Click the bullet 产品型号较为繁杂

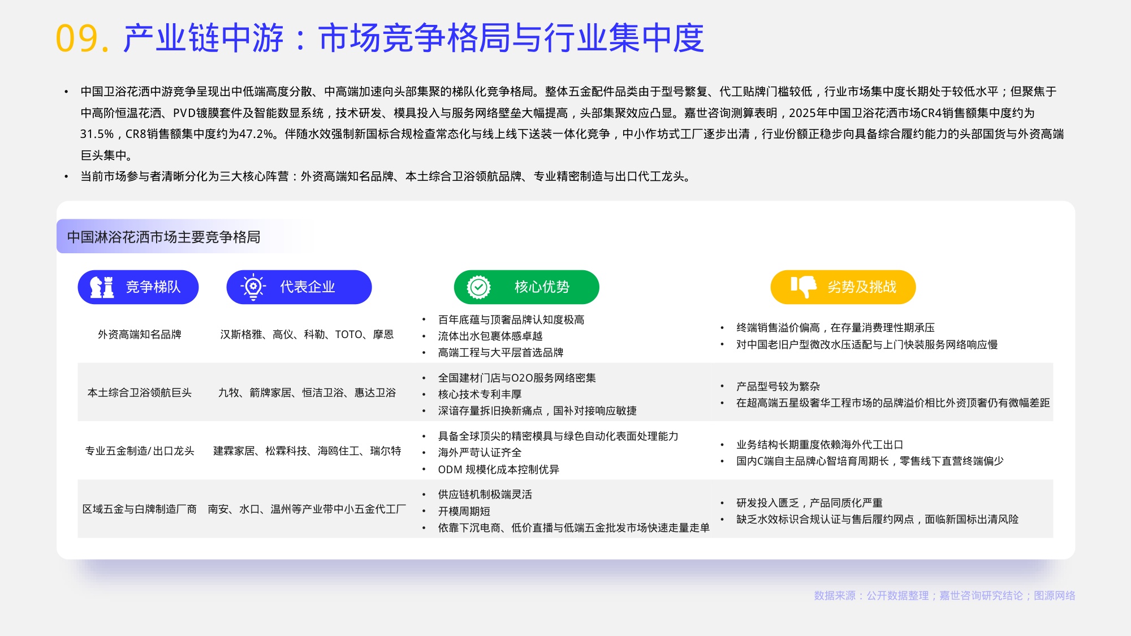(x=778, y=387)
